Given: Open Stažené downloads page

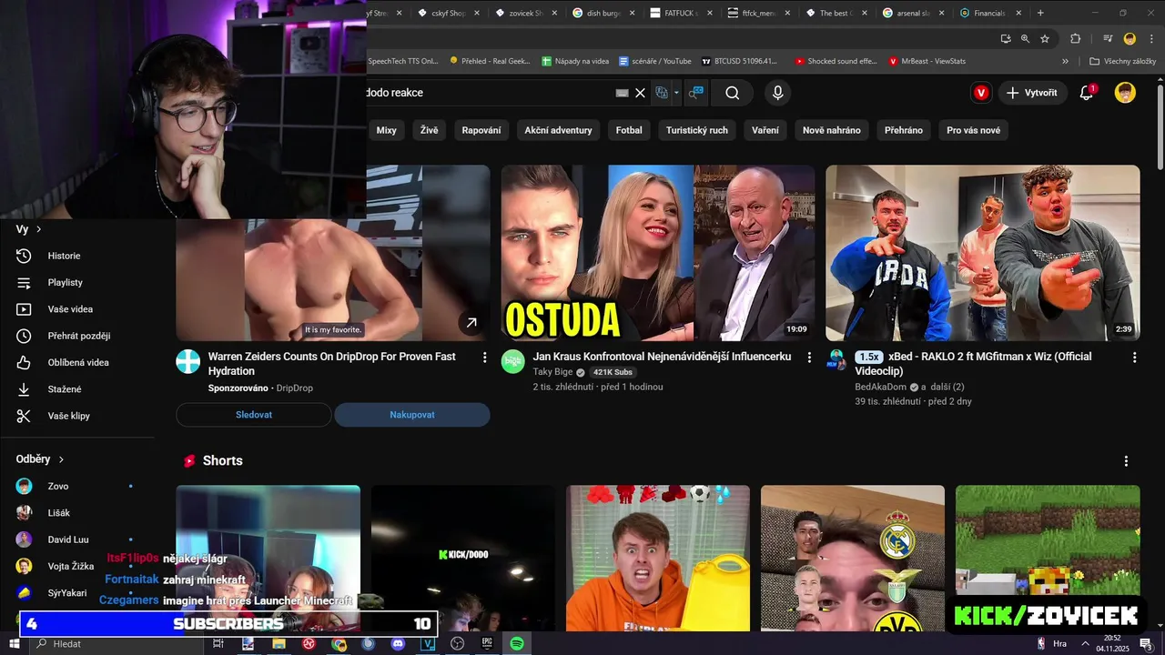Looking at the screenshot, I should 65,389.
